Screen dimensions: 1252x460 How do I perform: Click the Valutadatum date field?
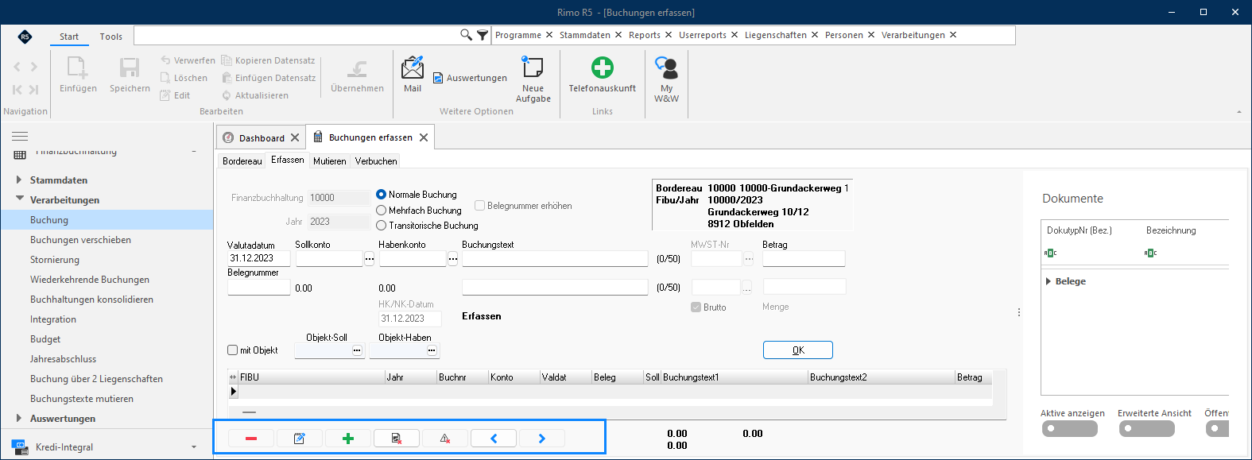(x=258, y=258)
